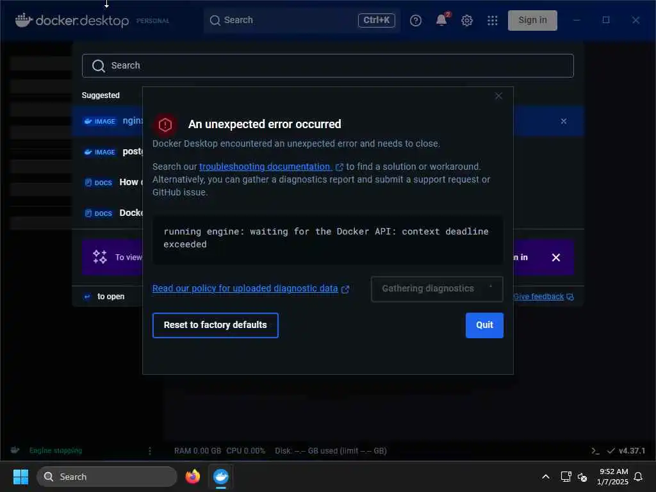Click the Ctrl+K shortcut badge

tap(376, 20)
